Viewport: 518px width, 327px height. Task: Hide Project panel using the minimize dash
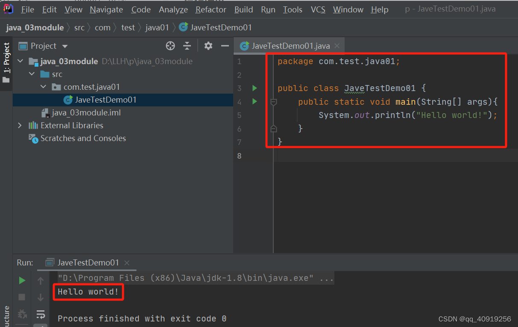225,46
